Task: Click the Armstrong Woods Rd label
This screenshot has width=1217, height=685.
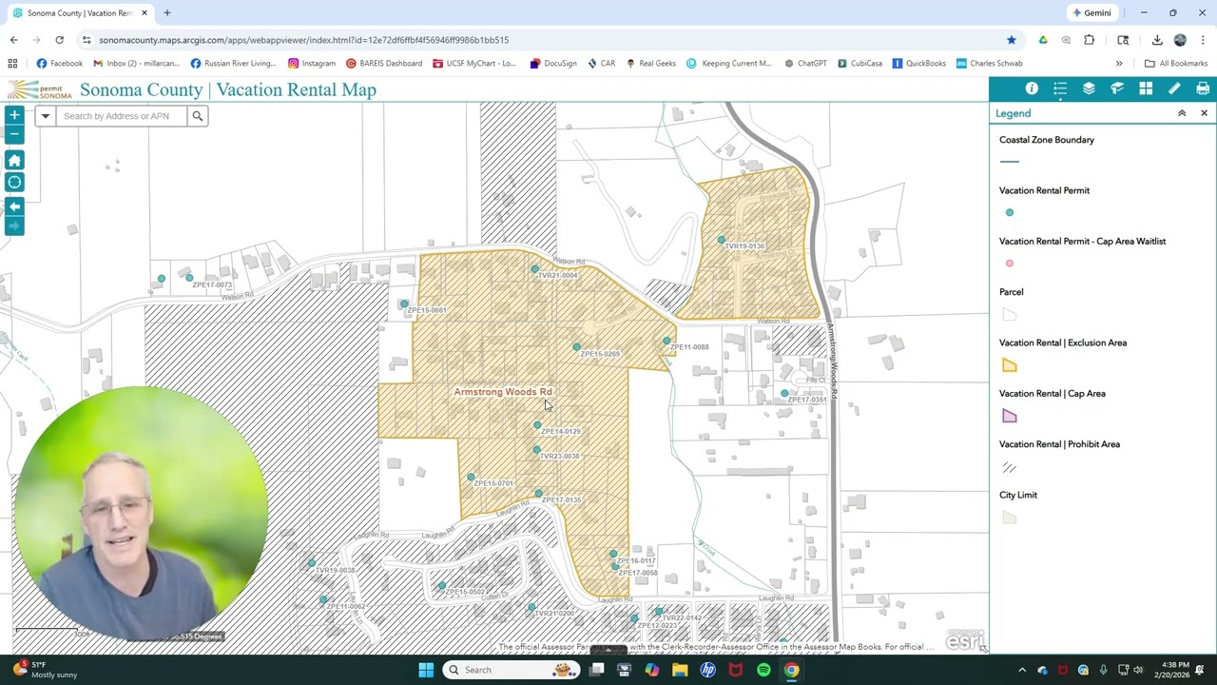Action: coord(503,392)
